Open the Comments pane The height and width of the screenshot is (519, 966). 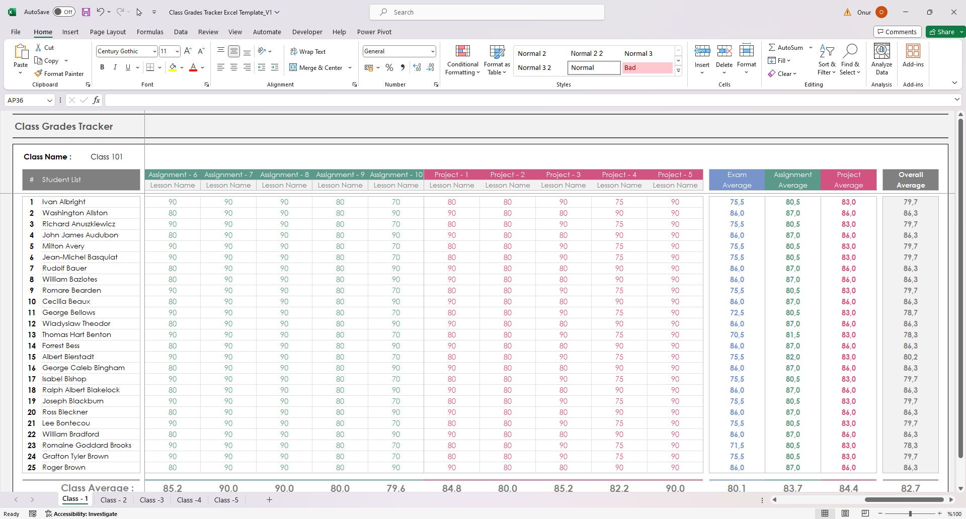pyautogui.click(x=898, y=31)
